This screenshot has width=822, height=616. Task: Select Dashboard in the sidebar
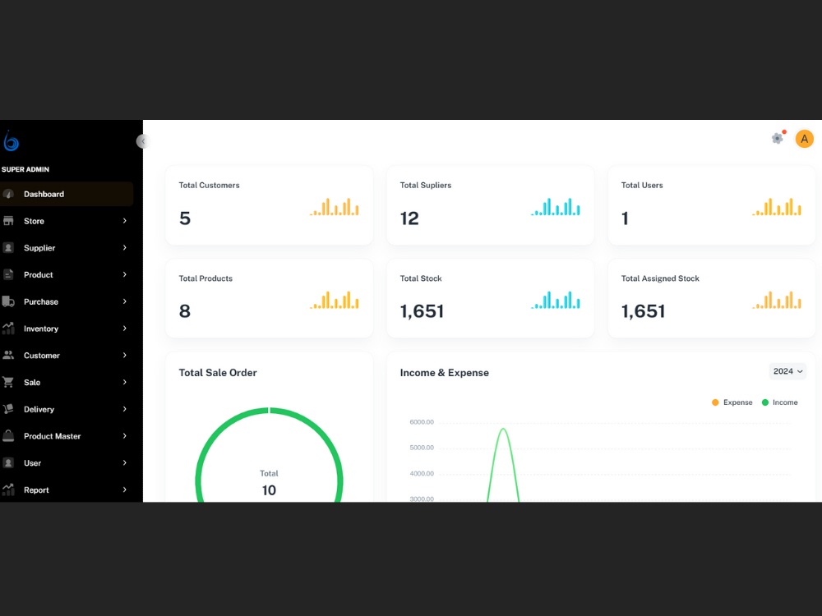(x=67, y=194)
